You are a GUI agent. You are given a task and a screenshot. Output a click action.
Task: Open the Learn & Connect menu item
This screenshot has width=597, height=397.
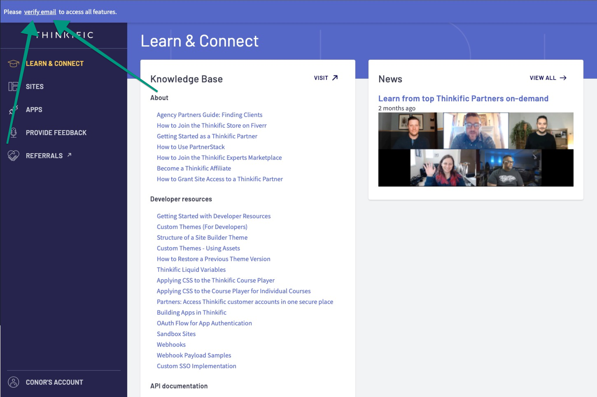coord(54,63)
